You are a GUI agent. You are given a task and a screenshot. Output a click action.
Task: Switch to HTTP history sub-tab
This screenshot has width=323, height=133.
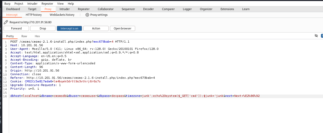pos(34,15)
